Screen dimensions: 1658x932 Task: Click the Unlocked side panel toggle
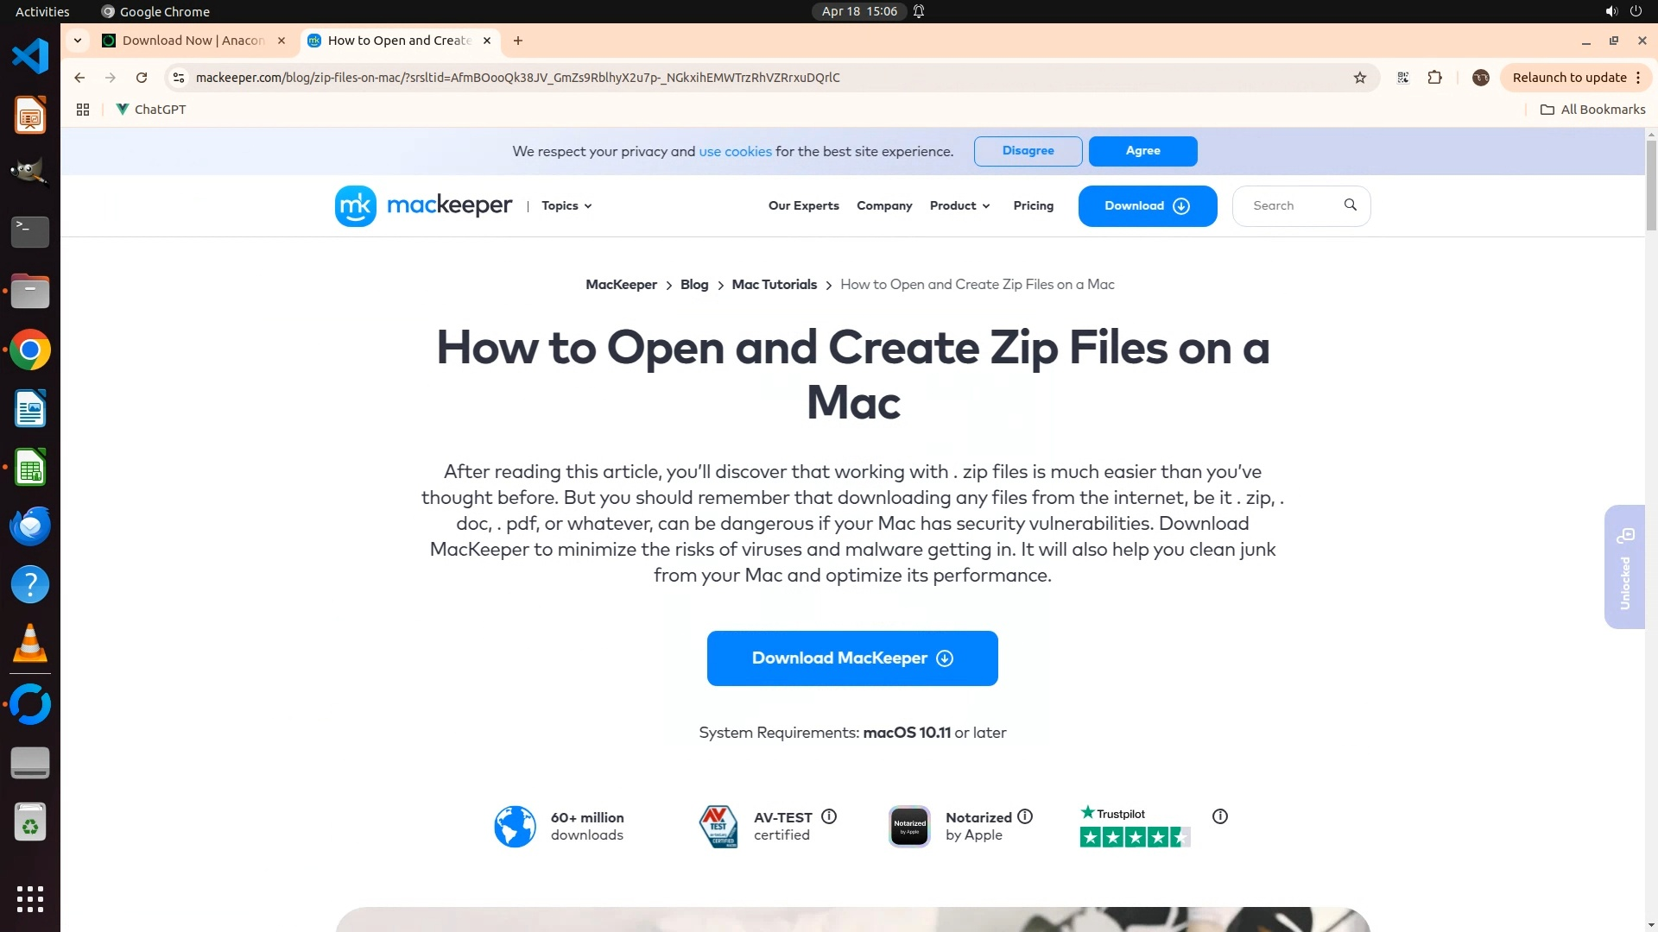[x=1624, y=567]
